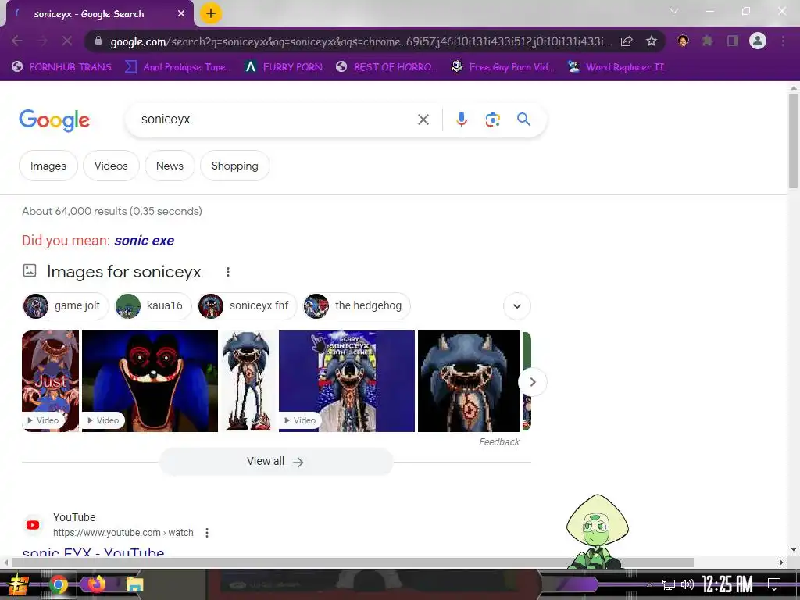Bookmark this page with the star icon

[x=651, y=41]
